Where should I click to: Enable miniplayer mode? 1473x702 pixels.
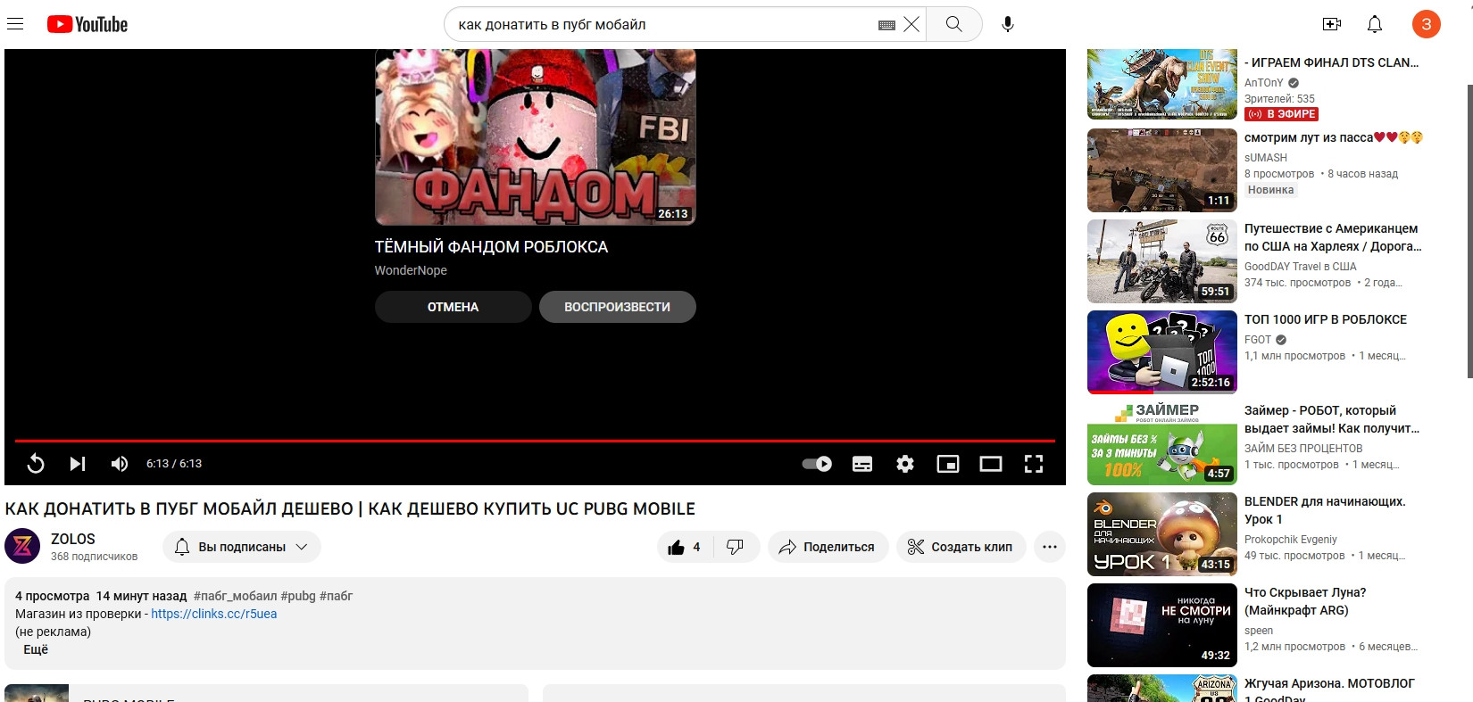[x=948, y=463]
